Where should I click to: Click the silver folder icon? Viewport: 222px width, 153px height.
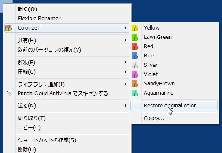click(x=134, y=65)
